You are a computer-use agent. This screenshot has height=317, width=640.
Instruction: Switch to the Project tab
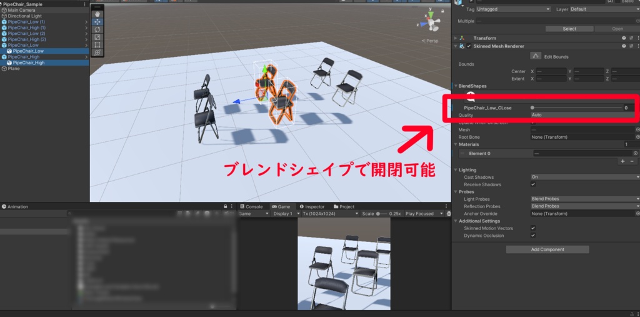pos(344,207)
